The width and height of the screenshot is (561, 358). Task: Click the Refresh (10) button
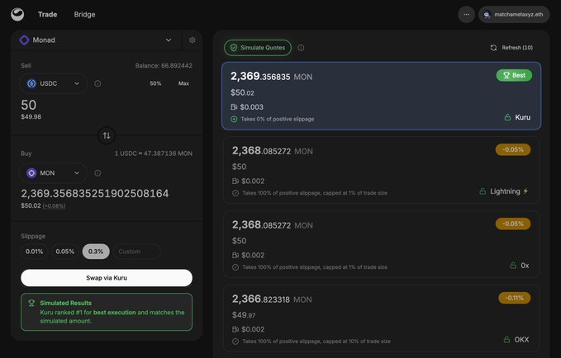coord(511,48)
